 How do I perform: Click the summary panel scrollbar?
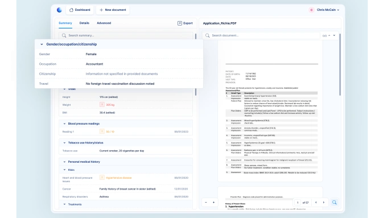tap(196, 92)
